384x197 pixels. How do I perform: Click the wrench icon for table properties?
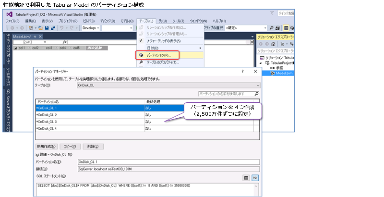pyautogui.click(x=141, y=62)
